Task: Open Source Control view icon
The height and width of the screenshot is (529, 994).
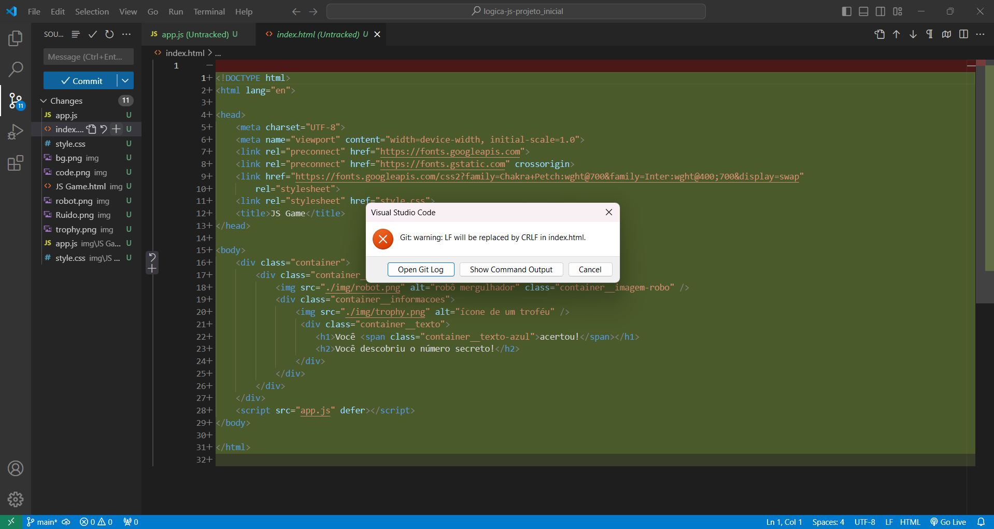Action: 16,101
